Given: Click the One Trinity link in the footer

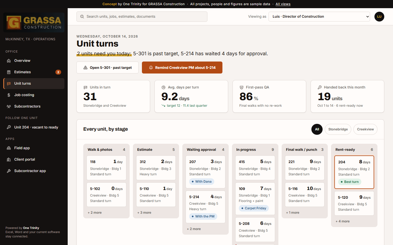Looking at the screenshot, I should click(x=31, y=228).
